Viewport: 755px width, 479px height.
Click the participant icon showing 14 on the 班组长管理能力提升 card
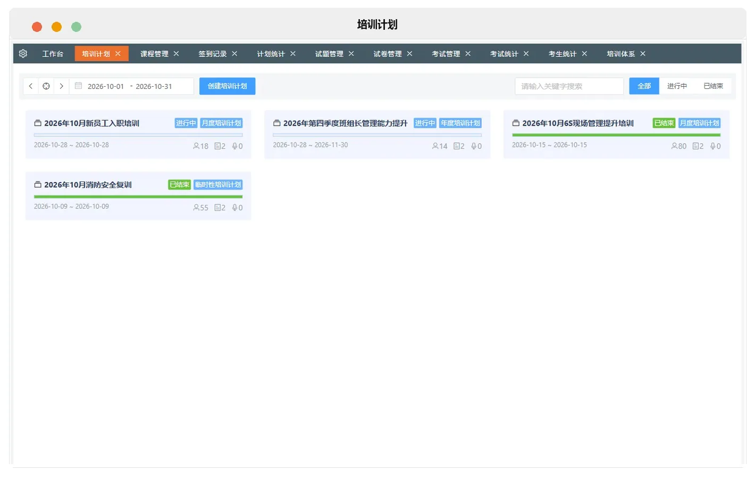435,146
